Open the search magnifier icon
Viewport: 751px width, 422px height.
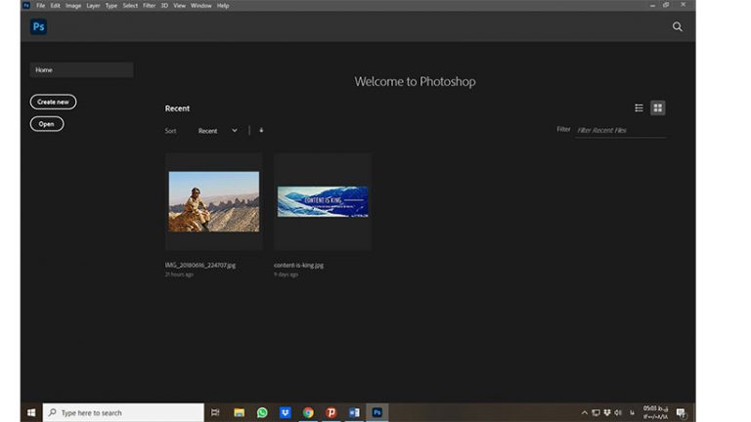677,26
